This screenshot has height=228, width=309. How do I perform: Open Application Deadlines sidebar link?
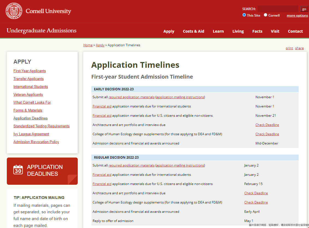[31, 118]
